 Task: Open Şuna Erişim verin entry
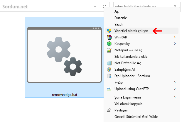(141, 97)
